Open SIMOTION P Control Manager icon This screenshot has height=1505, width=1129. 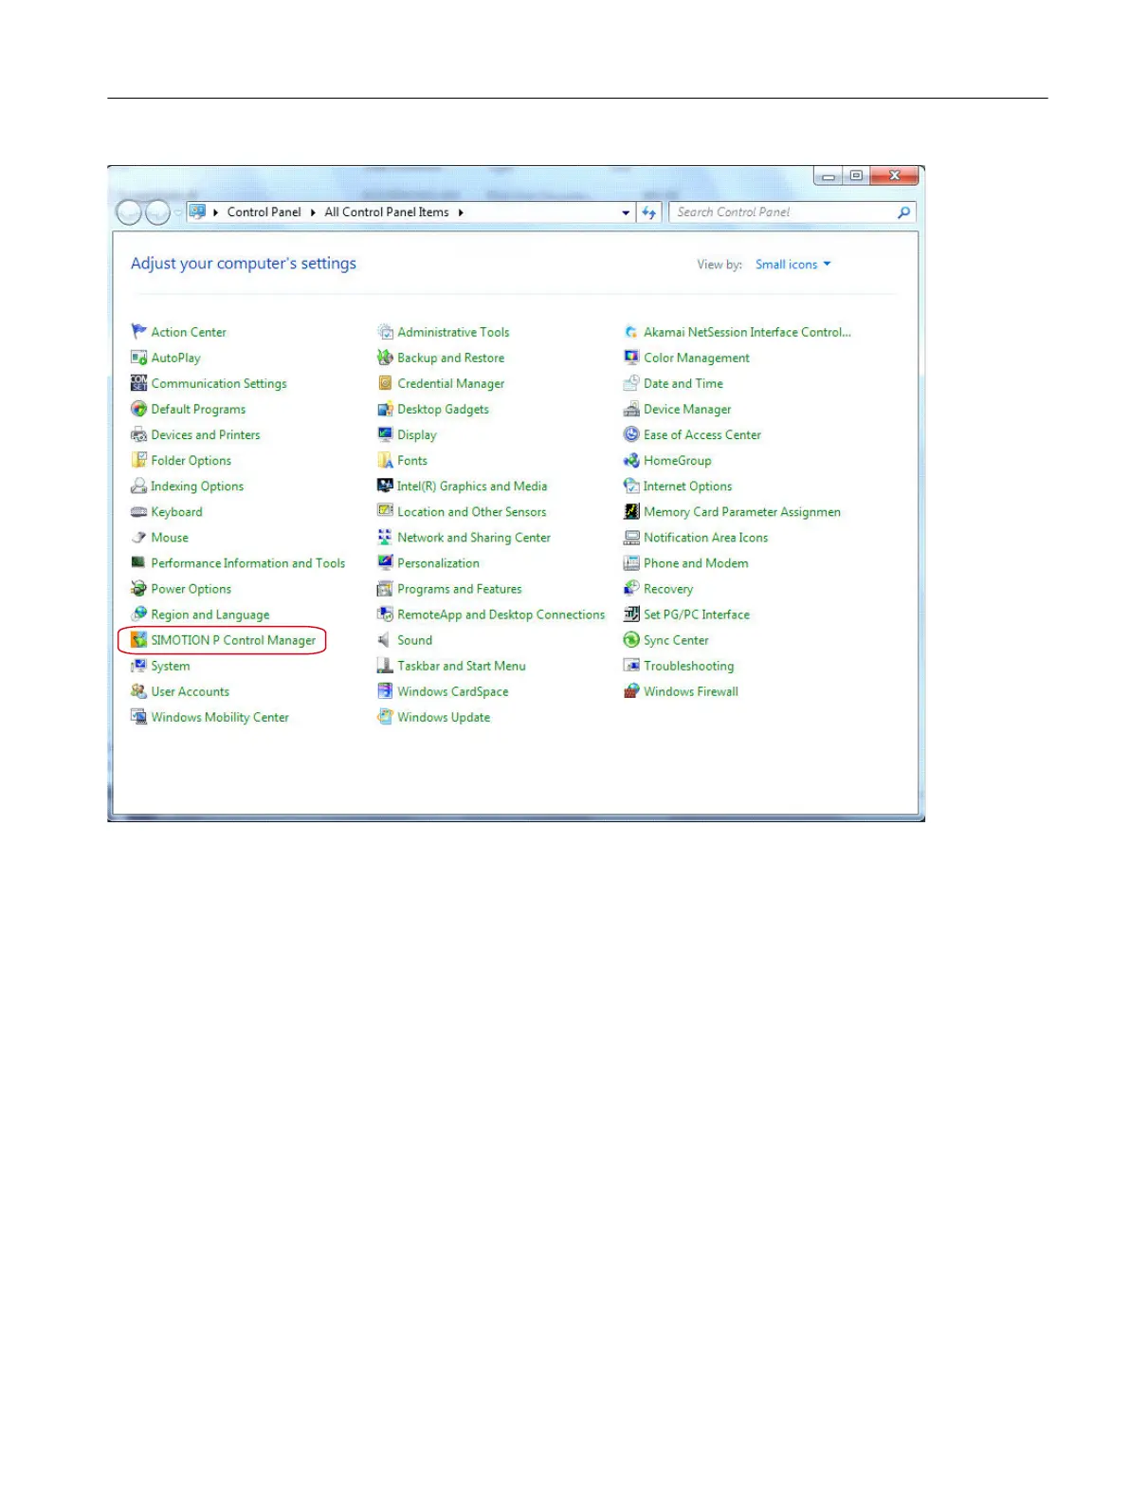tap(139, 640)
